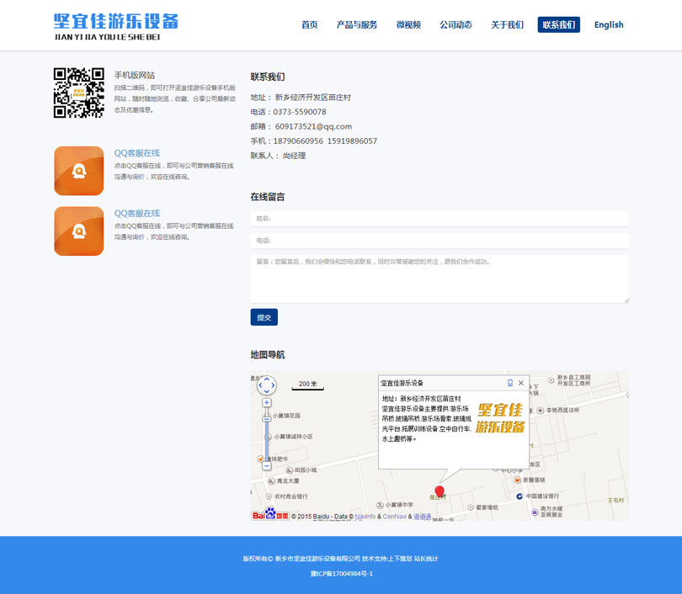Focus the 电话 phone input field
Screen dimensions: 682x594
pyautogui.click(x=440, y=241)
